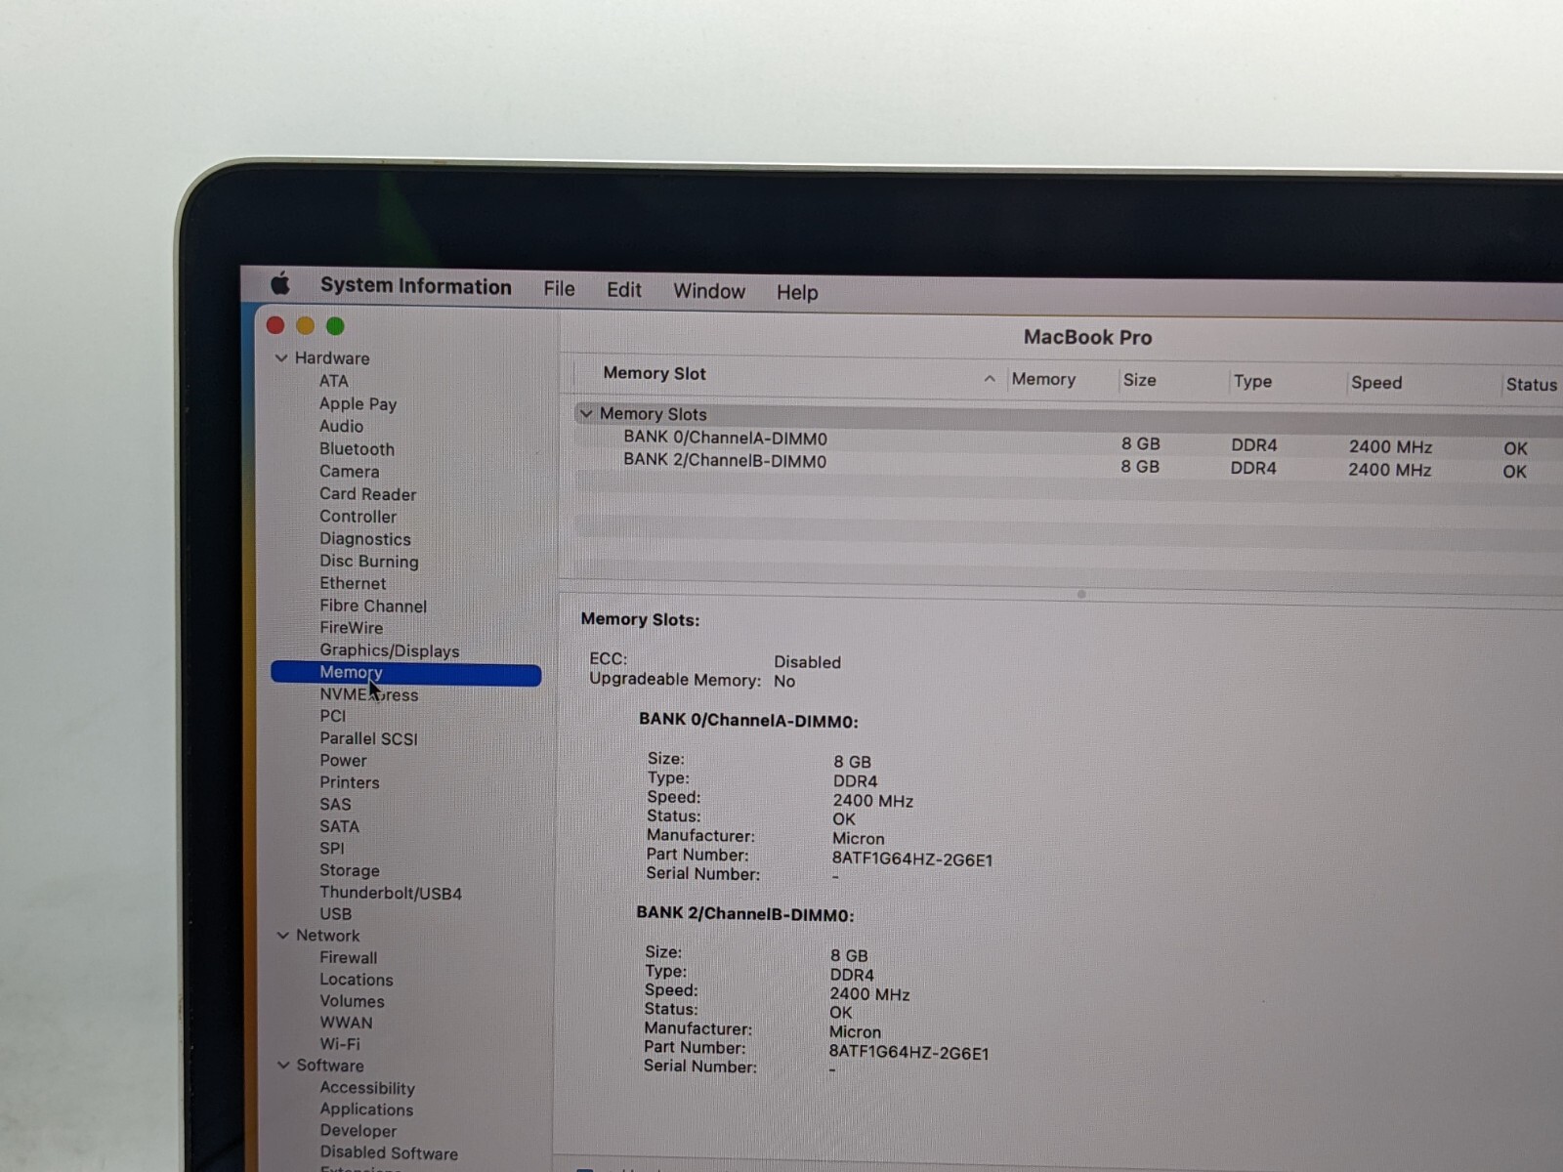Select USB in the sidebar
This screenshot has height=1172, width=1563.
click(335, 914)
